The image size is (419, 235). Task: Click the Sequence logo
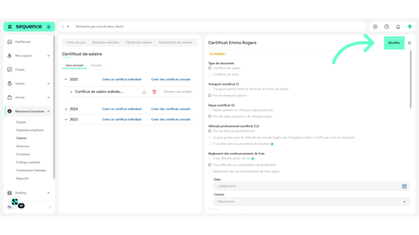[x=29, y=27]
